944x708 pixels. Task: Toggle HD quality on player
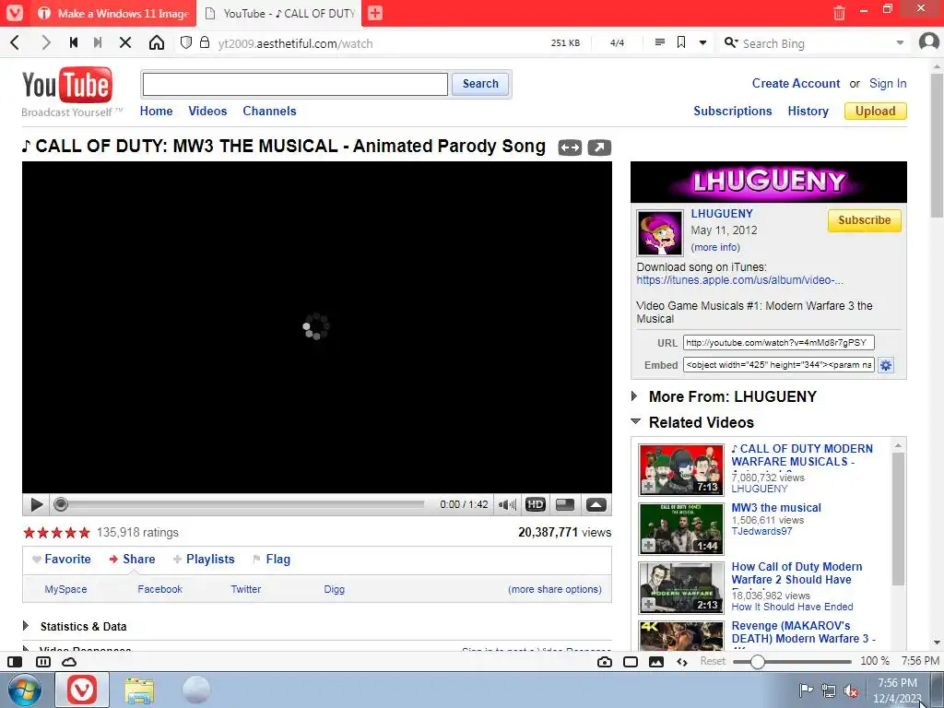(x=536, y=504)
